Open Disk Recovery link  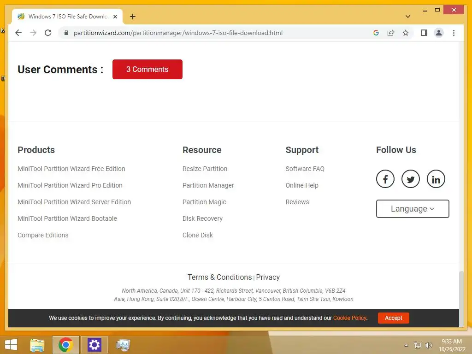202,218
